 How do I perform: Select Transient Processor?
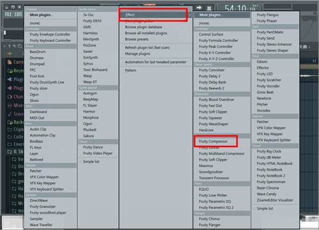click(x=214, y=178)
